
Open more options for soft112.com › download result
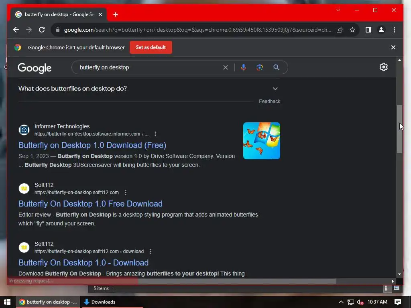coord(151,251)
